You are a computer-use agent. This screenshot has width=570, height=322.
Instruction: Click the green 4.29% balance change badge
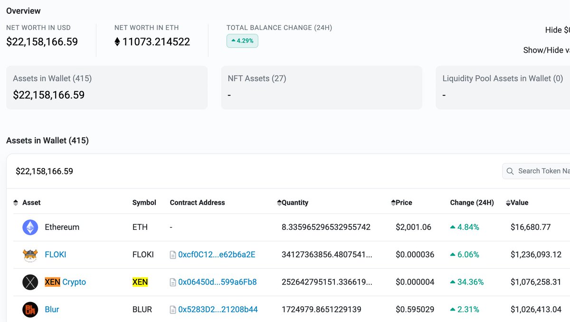(242, 41)
